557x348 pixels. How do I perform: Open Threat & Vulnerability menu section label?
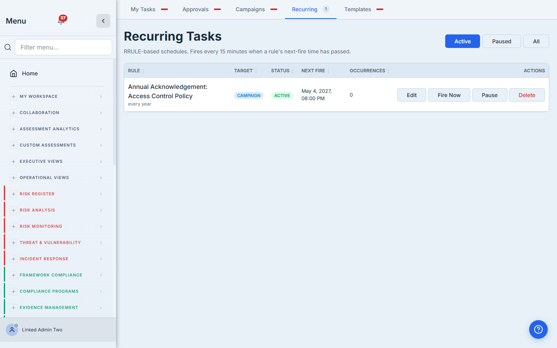[50, 243]
